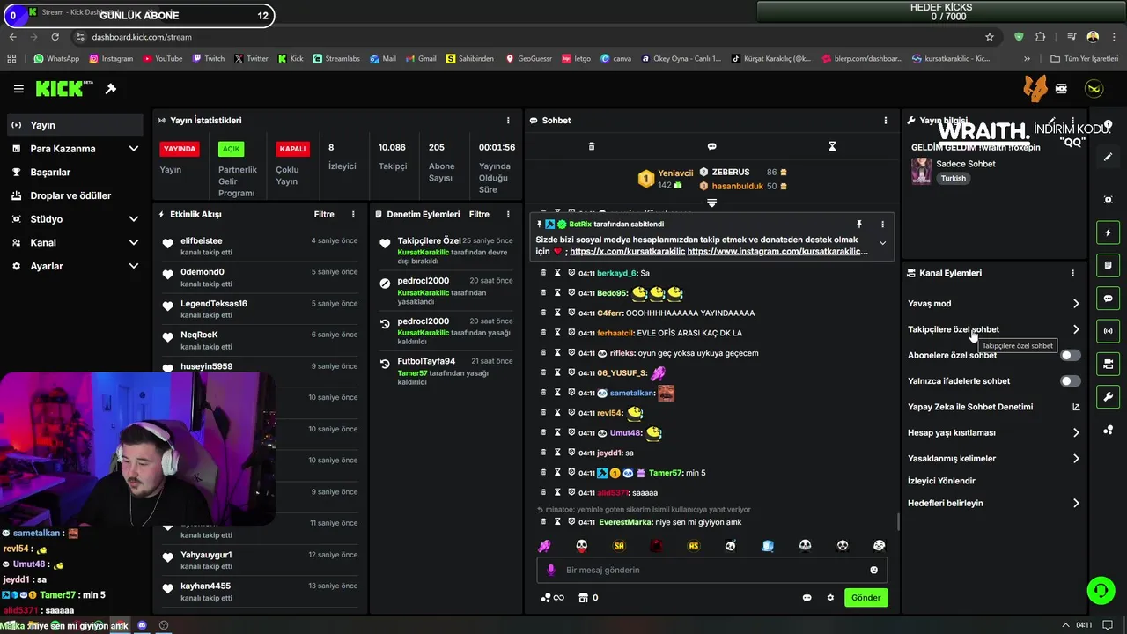Open Hesap yaşı kısıtlaması options
1127x634 pixels.
[1076, 433]
